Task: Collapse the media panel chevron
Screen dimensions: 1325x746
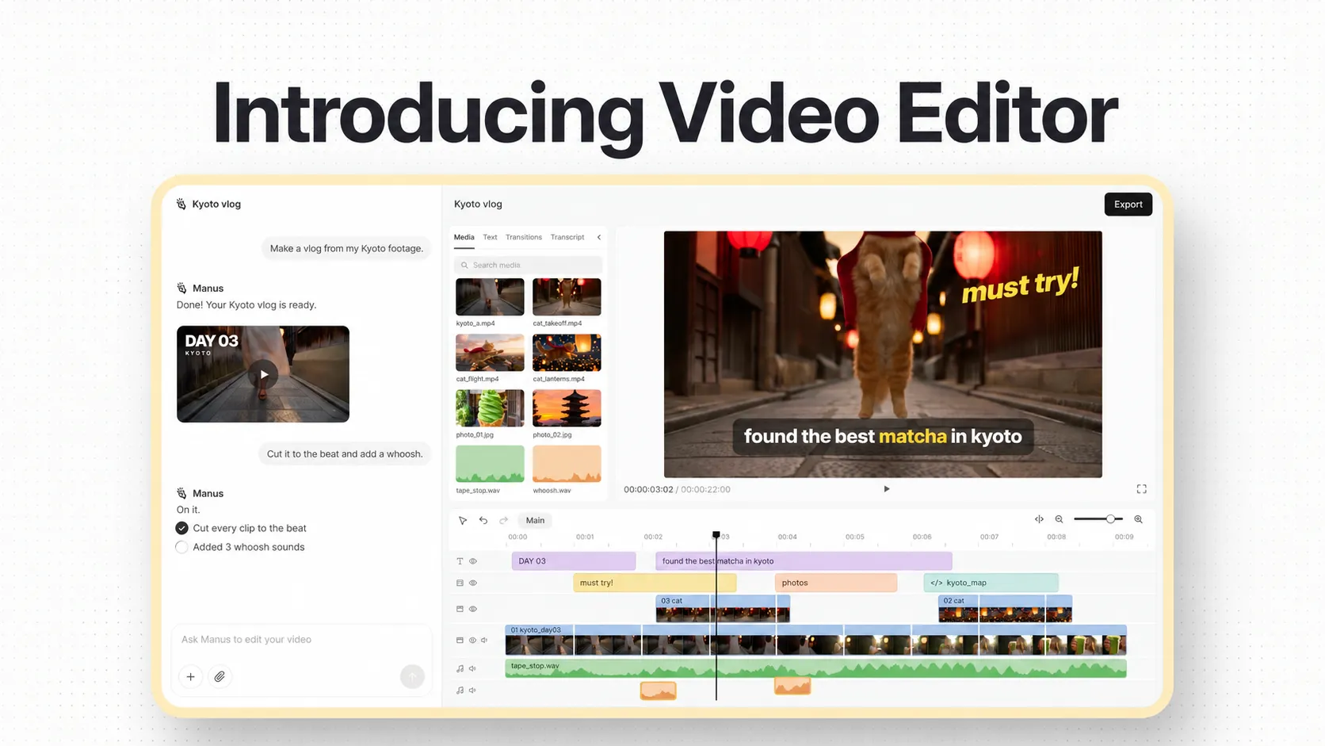Action: [599, 237]
